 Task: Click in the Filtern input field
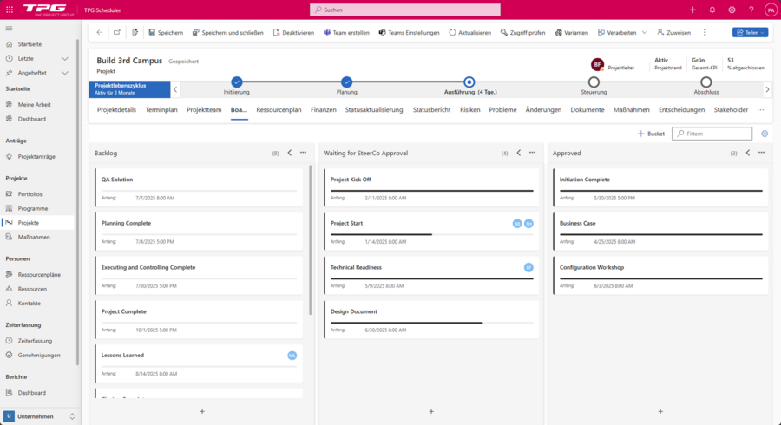coord(712,134)
